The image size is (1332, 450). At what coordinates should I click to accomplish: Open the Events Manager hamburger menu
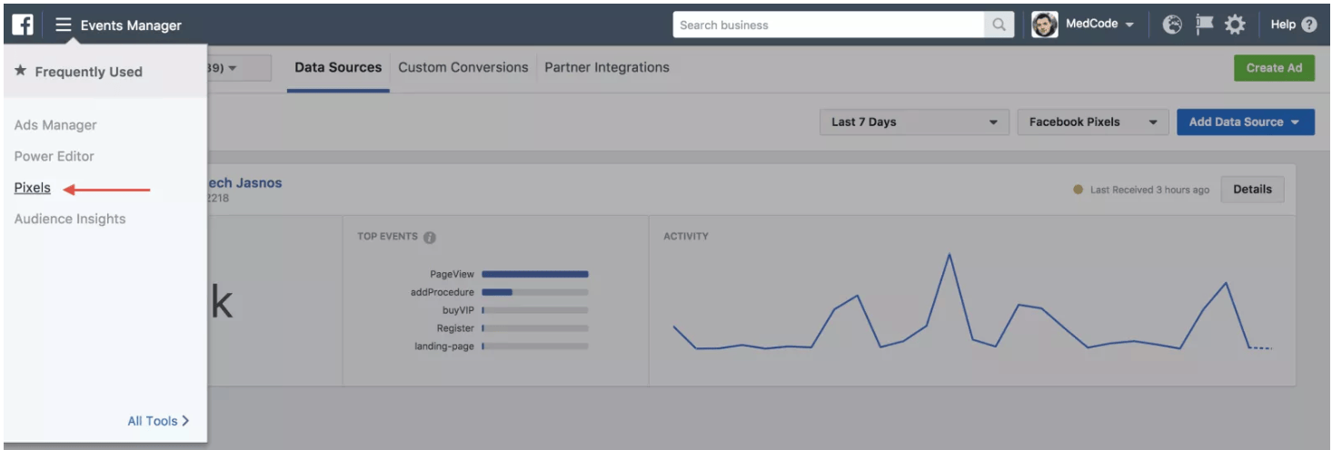pyautogui.click(x=64, y=25)
